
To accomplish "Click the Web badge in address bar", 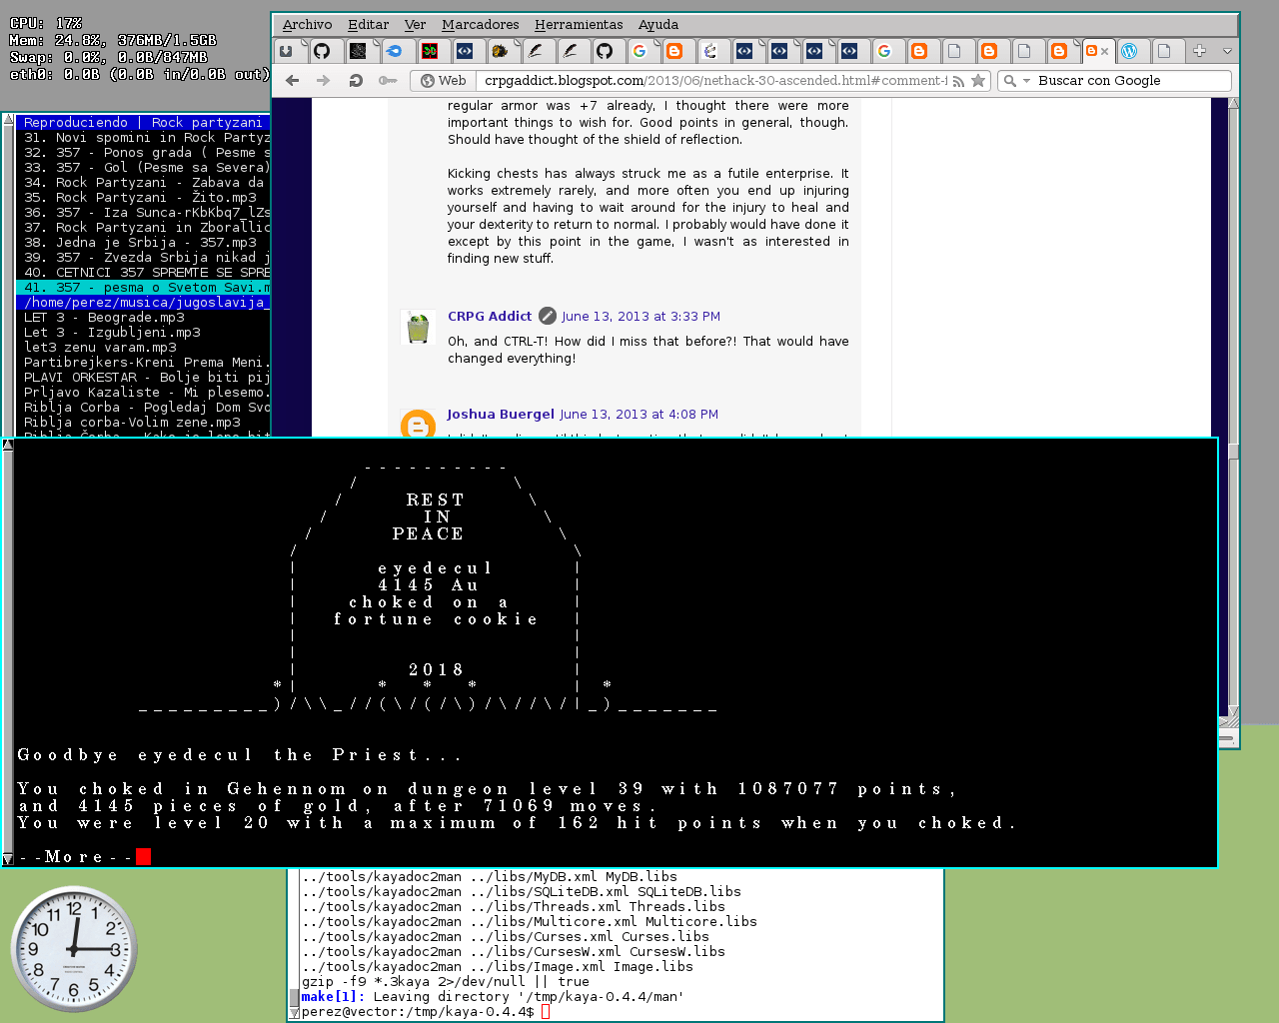I will pos(443,81).
